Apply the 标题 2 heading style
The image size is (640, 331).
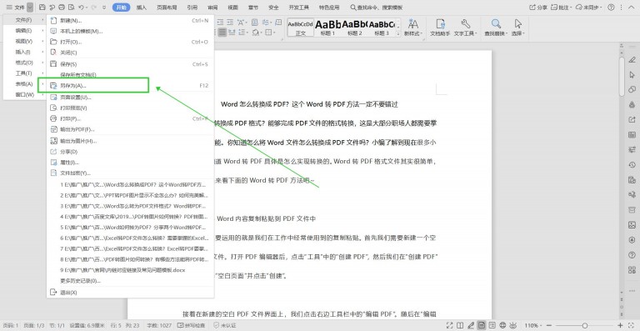(355, 28)
